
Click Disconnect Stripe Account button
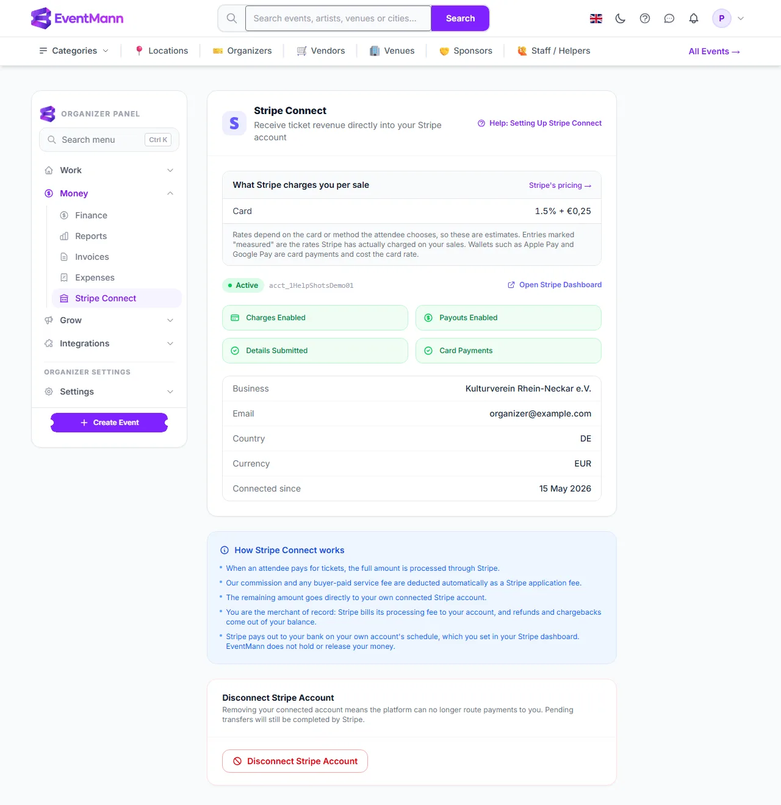(295, 761)
